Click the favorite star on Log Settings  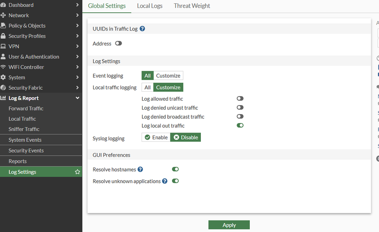coord(77,172)
